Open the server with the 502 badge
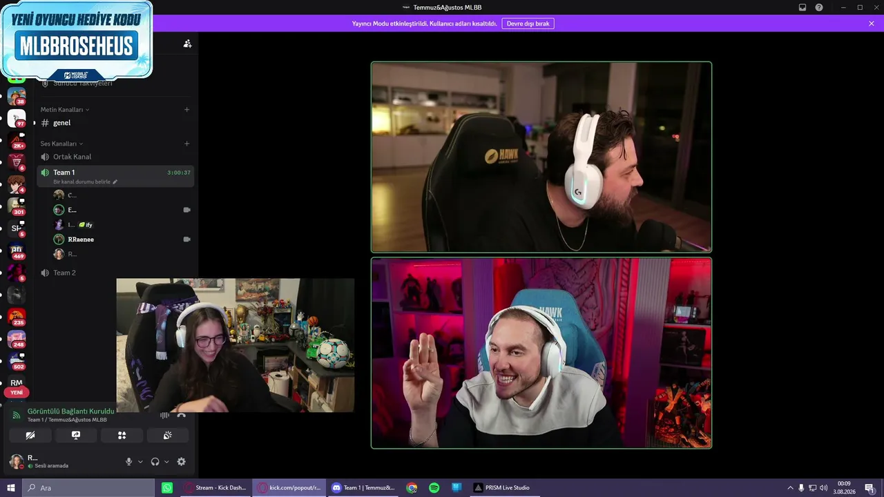This screenshot has height=497, width=884. 17,361
